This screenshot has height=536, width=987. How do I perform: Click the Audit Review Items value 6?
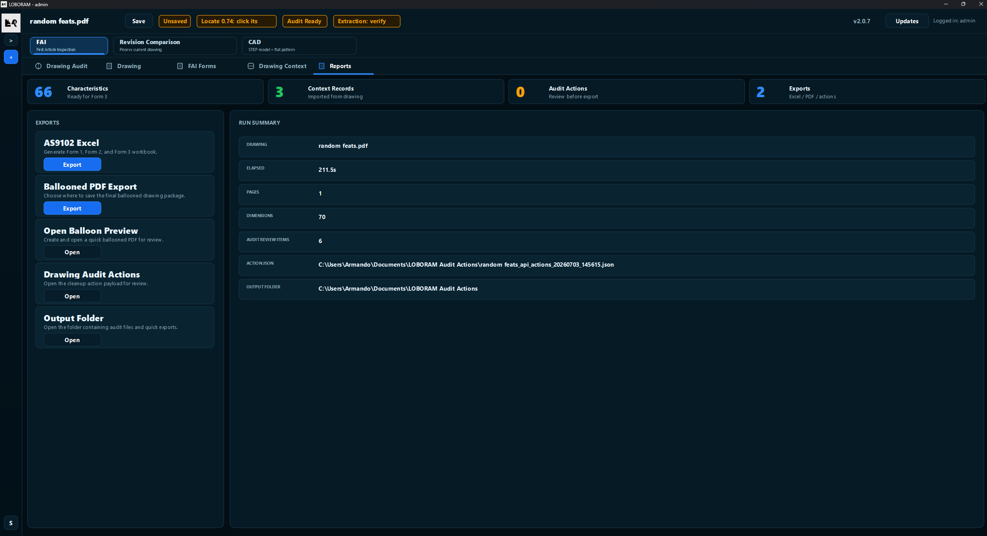[320, 241]
